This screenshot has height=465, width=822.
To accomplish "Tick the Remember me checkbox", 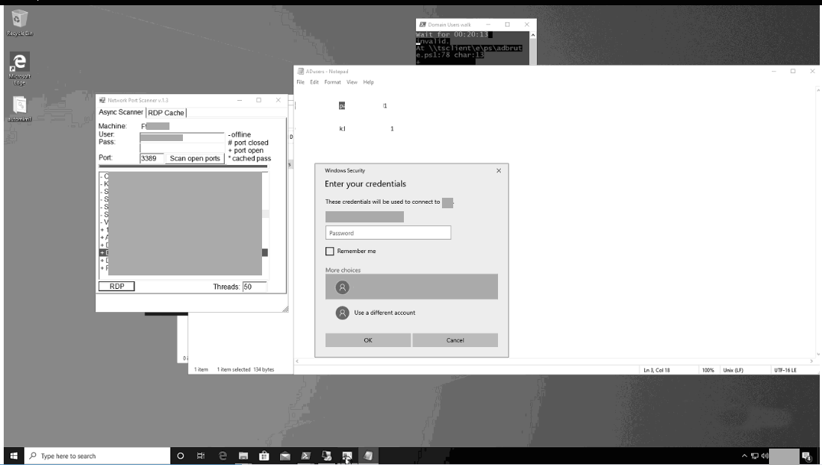I will (x=329, y=252).
